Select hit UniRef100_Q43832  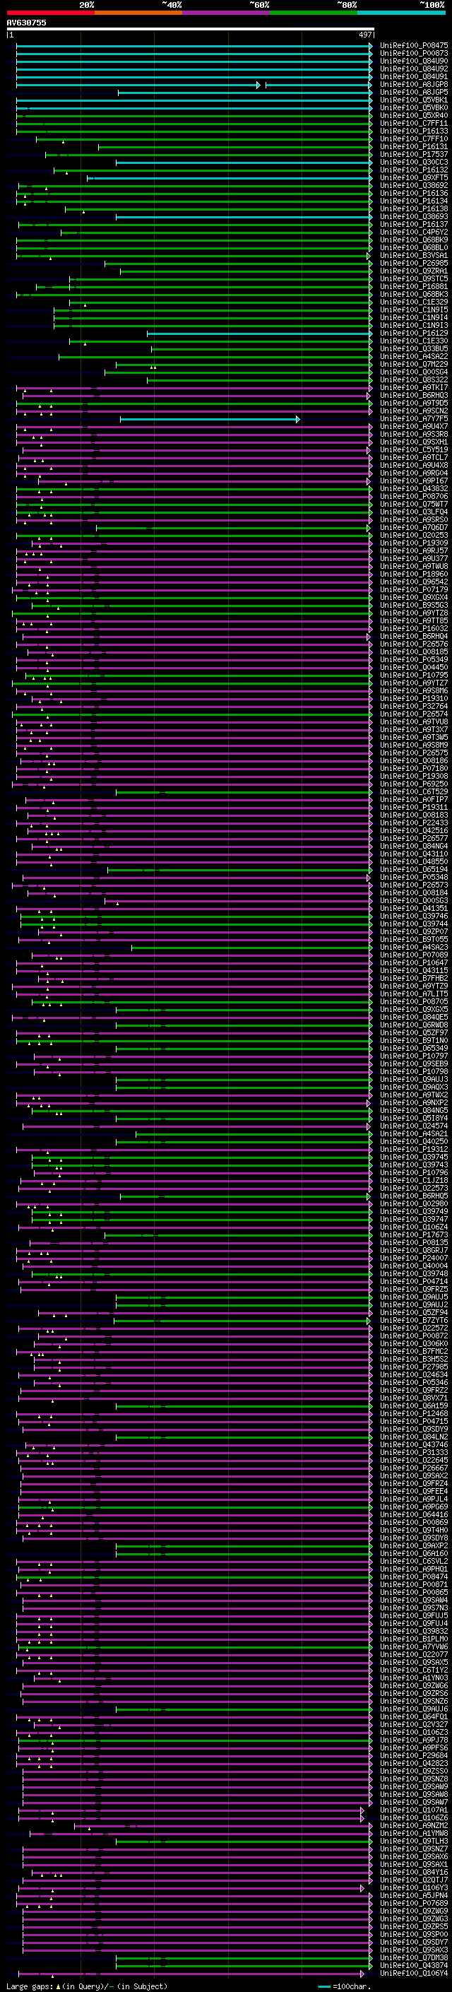[414, 489]
